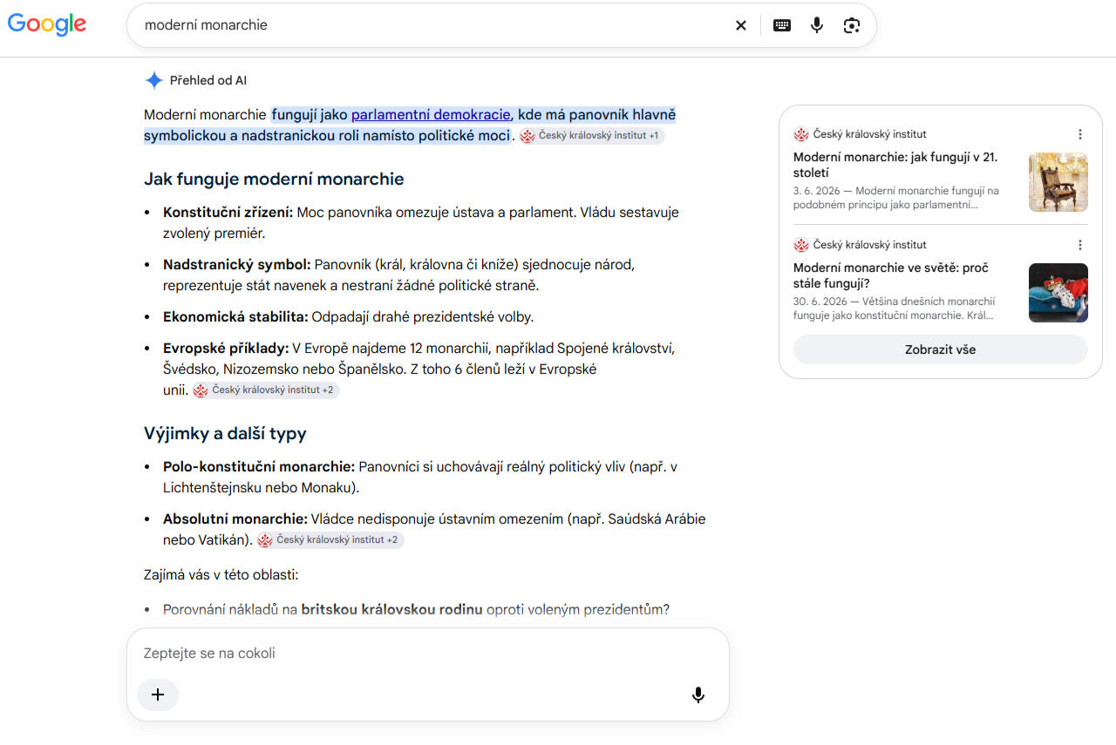Image resolution: width=1116 pixels, height=745 pixels.
Task: Click the Zajímá vás v této oblasti text
Action: coord(221,575)
